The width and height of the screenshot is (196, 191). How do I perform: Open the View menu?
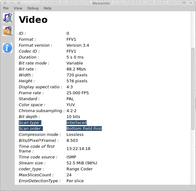(18, 8)
